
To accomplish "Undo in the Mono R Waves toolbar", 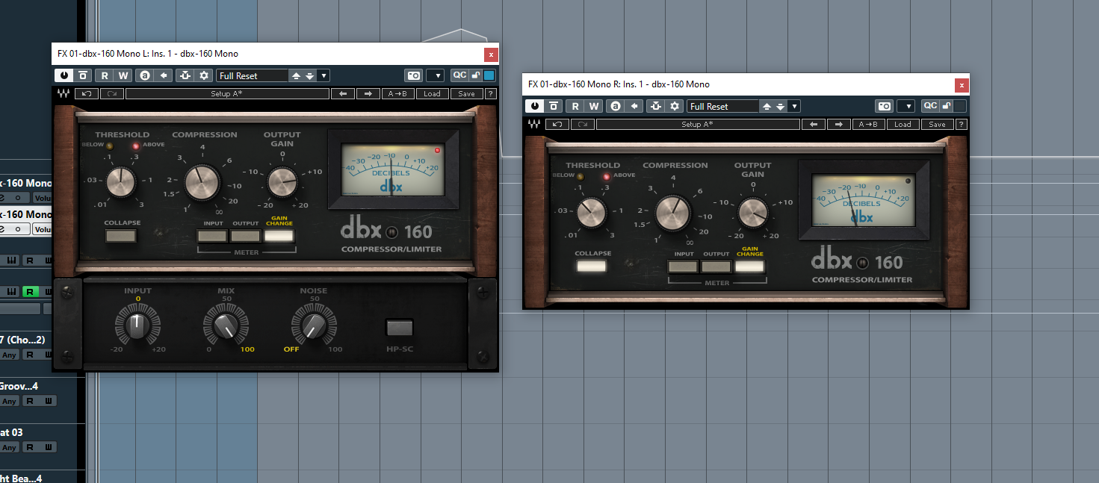I will point(558,125).
